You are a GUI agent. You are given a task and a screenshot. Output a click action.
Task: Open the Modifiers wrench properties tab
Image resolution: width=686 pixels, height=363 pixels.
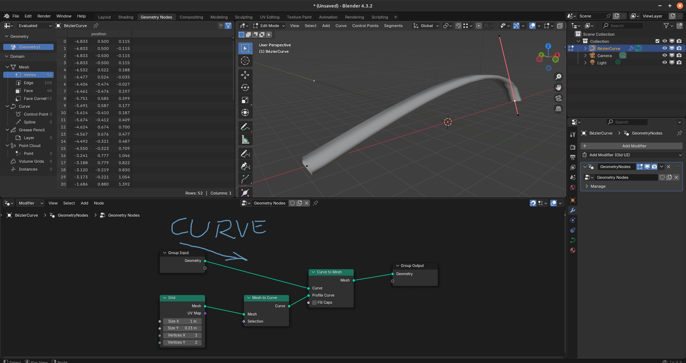(573, 210)
